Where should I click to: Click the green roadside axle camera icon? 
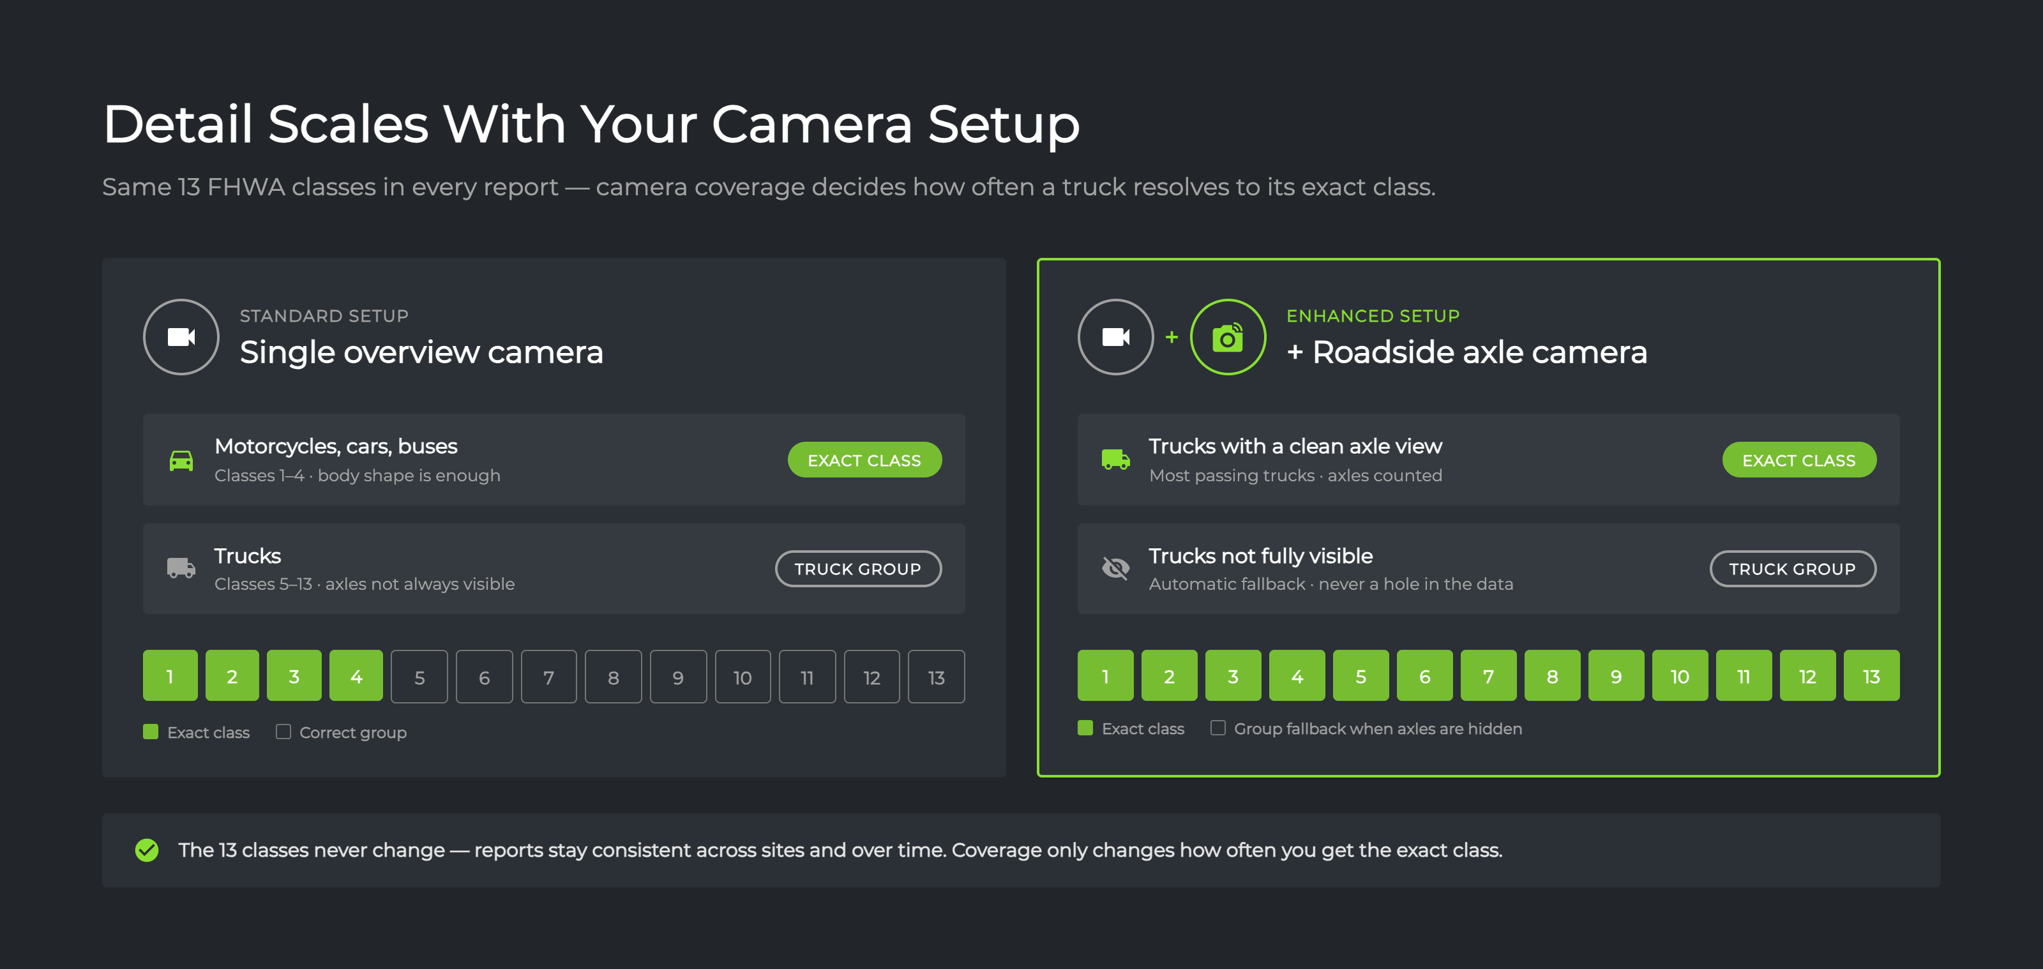[x=1228, y=337]
